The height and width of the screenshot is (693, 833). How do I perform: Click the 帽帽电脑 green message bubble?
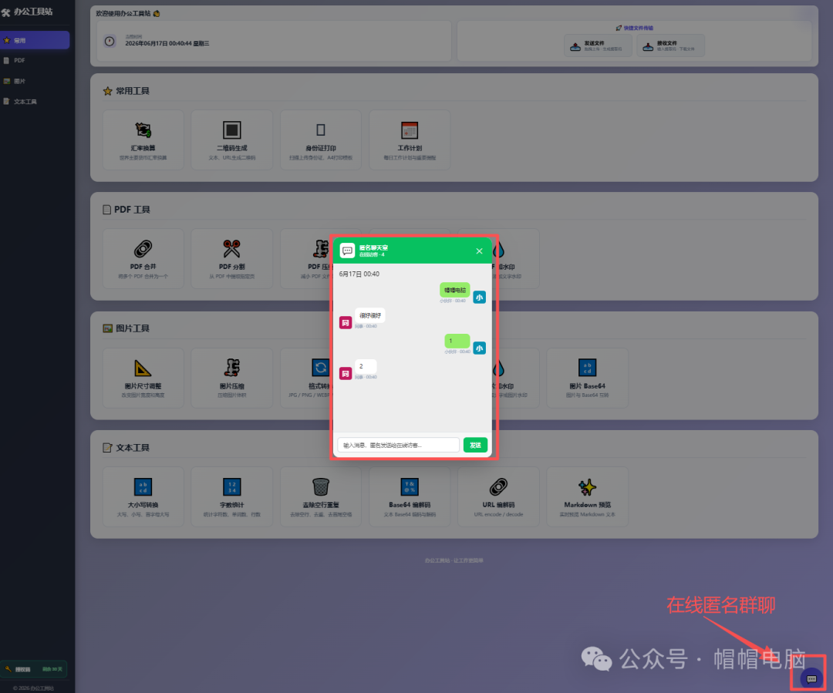[x=455, y=290]
